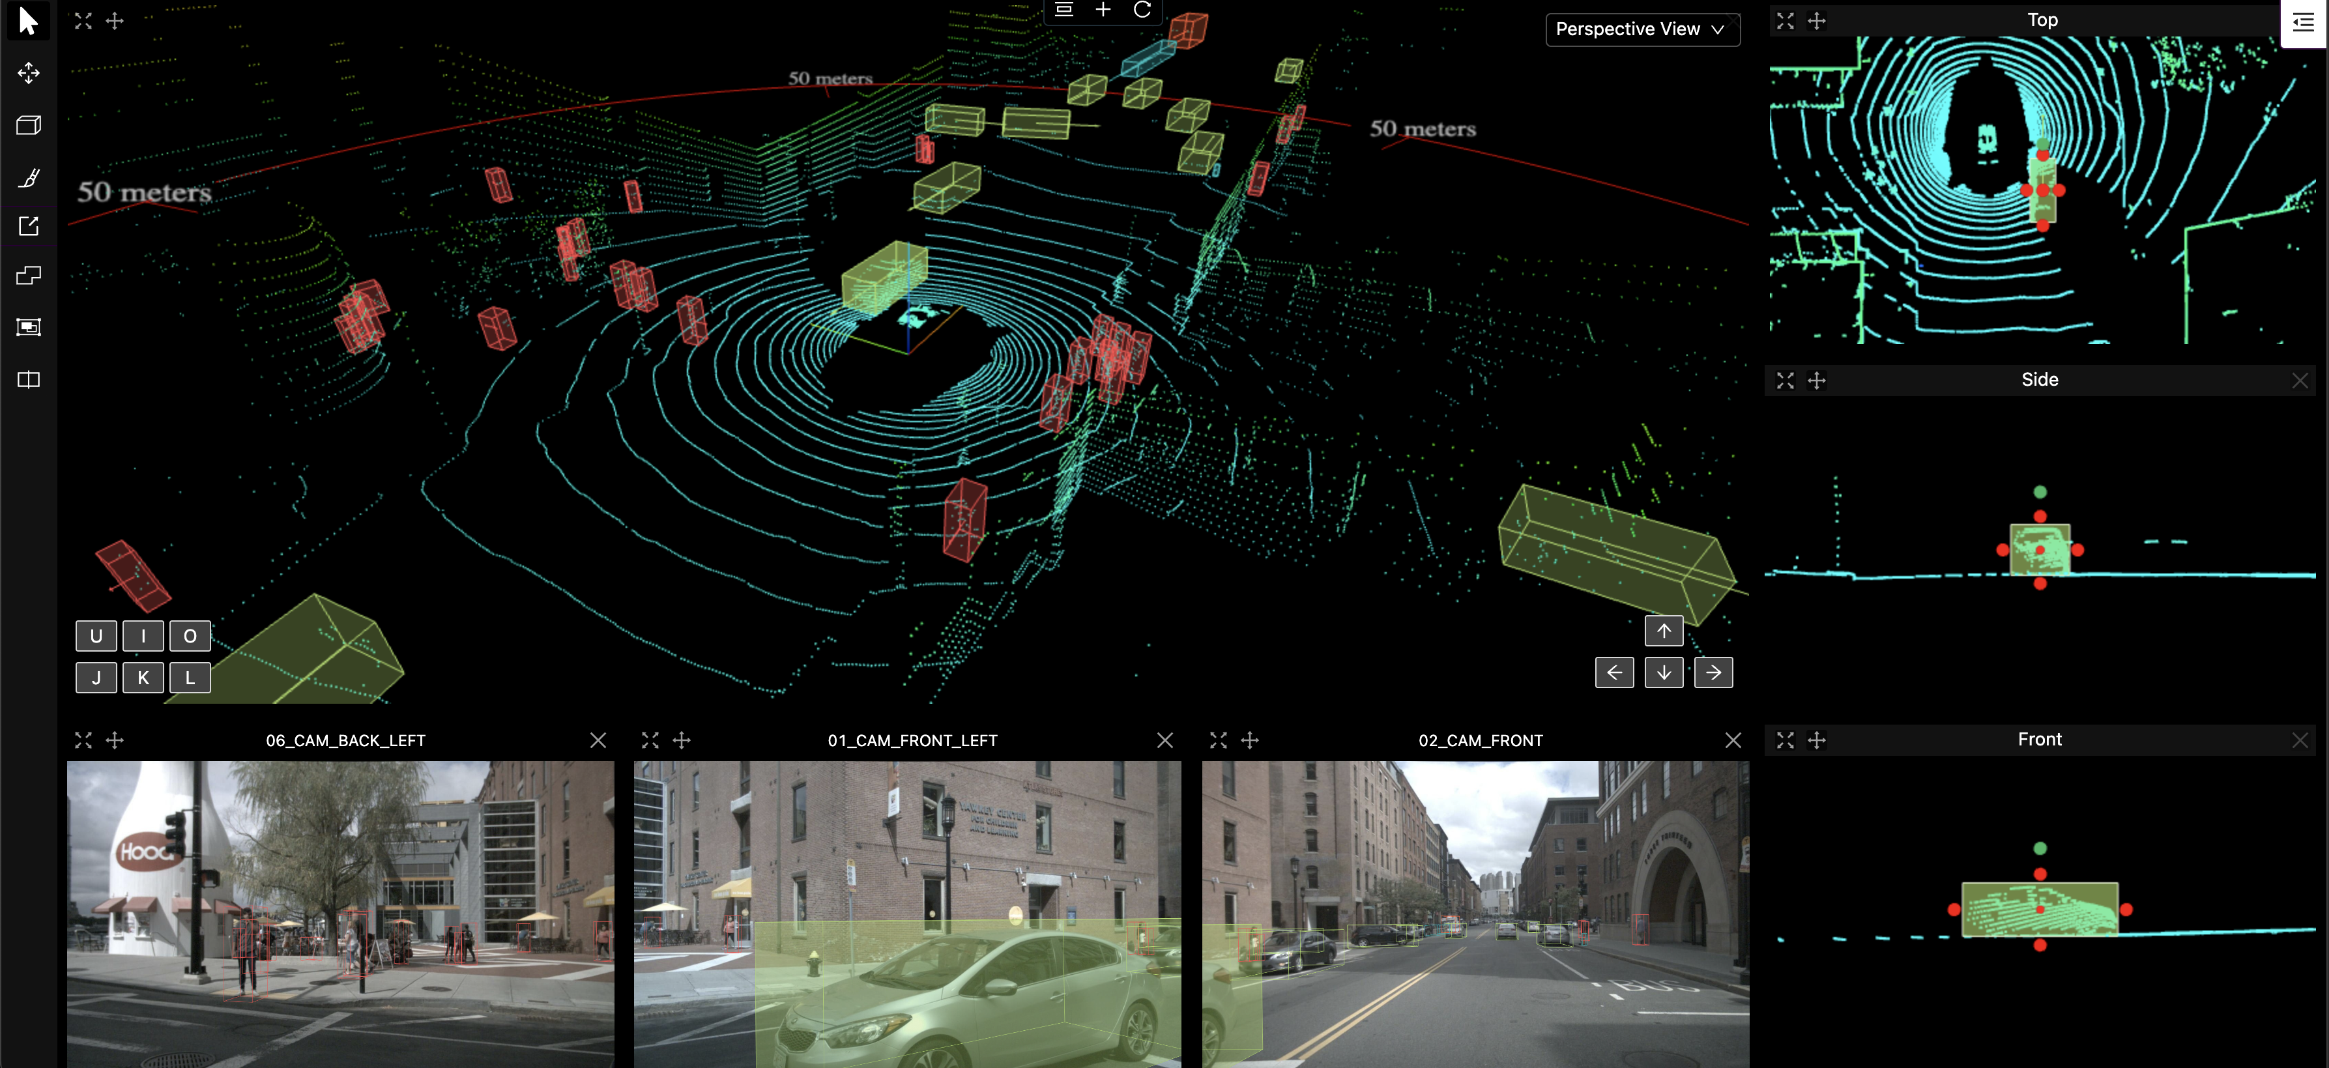Click pan icon in Top view panel

[1816, 21]
